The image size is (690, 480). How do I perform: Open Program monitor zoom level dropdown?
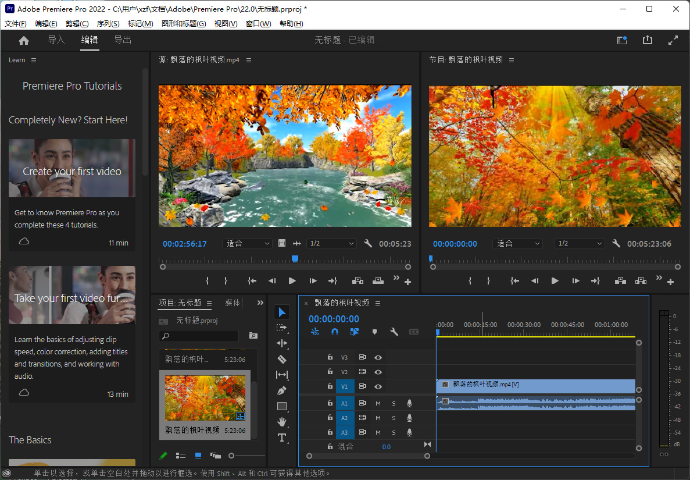tap(518, 244)
